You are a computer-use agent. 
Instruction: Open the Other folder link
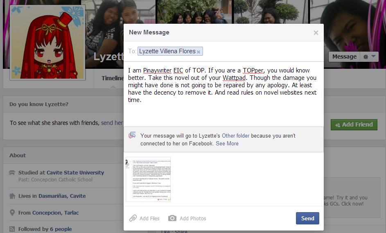pos(235,136)
